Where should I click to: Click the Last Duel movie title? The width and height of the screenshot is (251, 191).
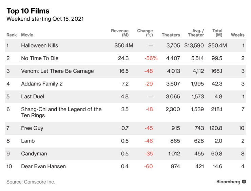(x=33, y=97)
